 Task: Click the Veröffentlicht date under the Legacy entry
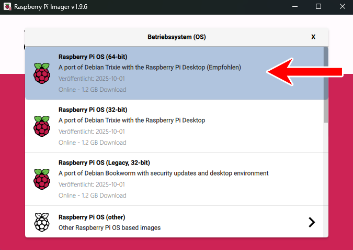click(x=92, y=184)
